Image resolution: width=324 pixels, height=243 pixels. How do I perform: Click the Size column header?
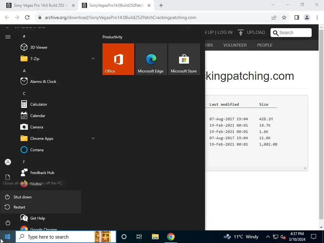pos(264,104)
